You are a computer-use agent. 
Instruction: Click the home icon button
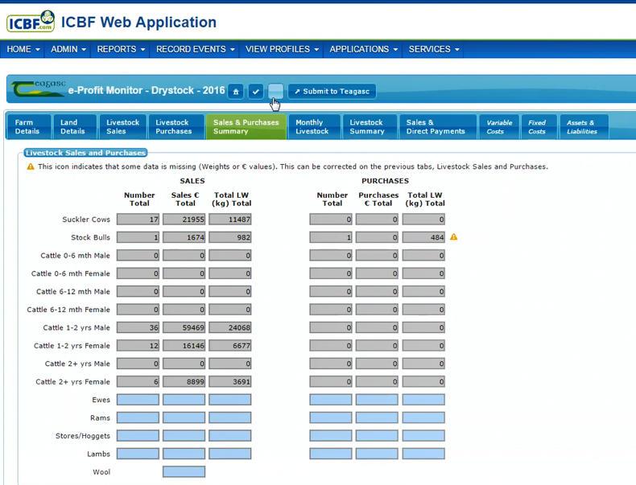[x=236, y=92]
